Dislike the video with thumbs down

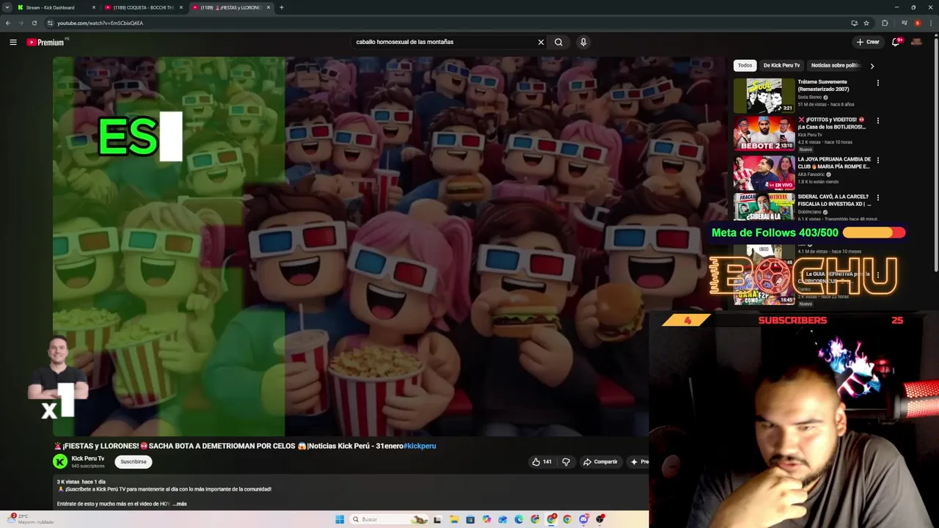tap(566, 462)
